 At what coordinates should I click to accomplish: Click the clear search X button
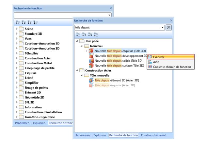pos(168,28)
